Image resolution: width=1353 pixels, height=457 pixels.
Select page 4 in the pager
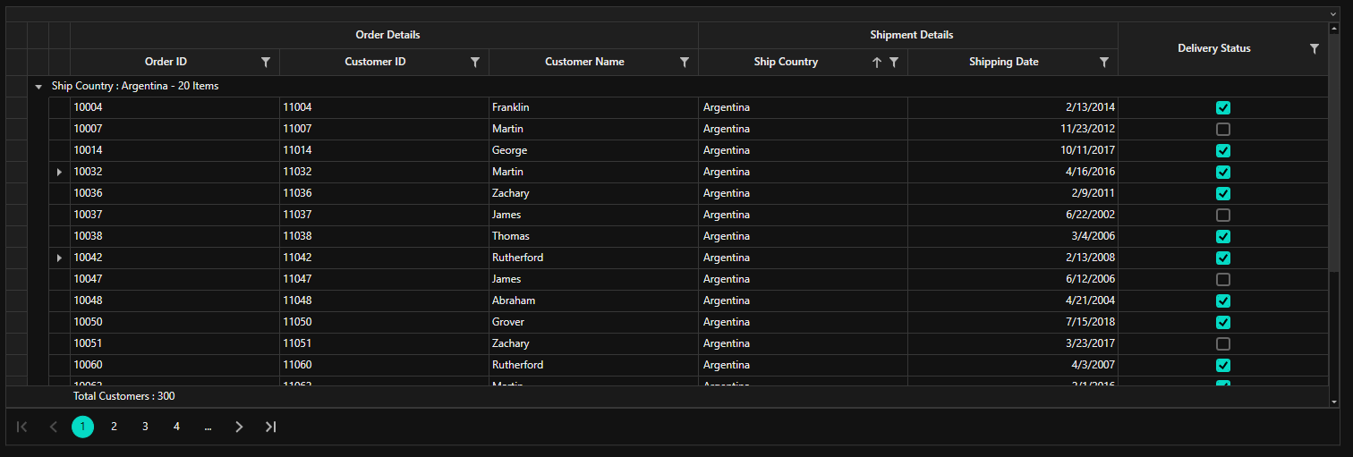tap(176, 427)
